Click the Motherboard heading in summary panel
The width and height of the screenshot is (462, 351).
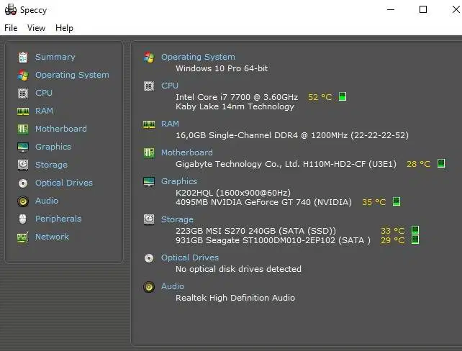point(187,152)
